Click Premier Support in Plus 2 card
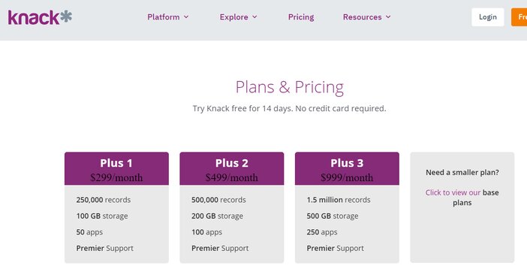Image resolution: width=527 pixels, height=275 pixels. [220, 248]
